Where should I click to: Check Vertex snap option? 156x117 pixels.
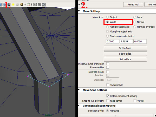[x=135, y=101]
